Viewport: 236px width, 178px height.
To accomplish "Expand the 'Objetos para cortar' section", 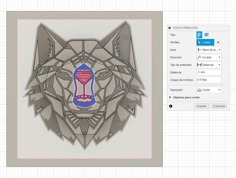I will (170, 97).
